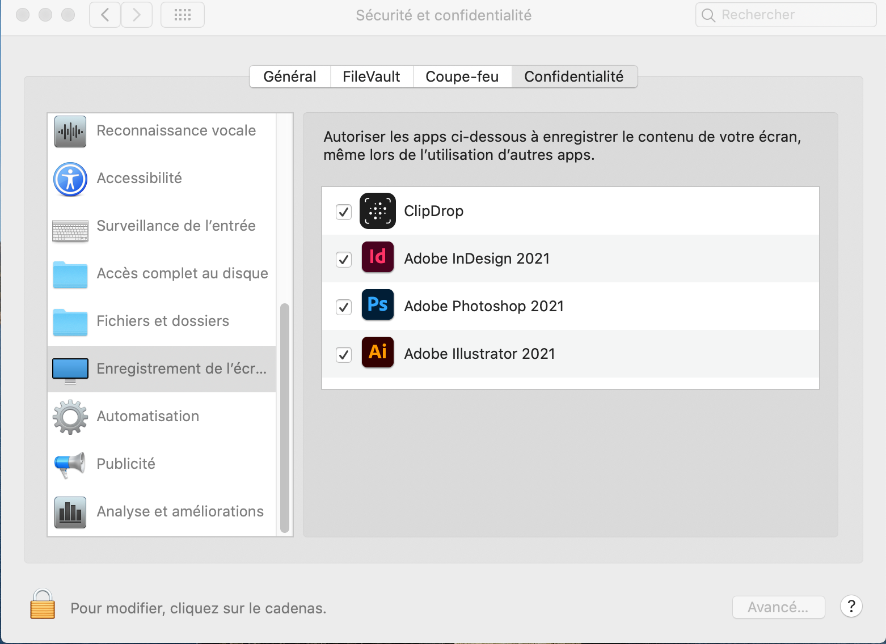Toggle the Adobe InDesign 2021 checkbox
This screenshot has width=886, height=644.
point(344,260)
